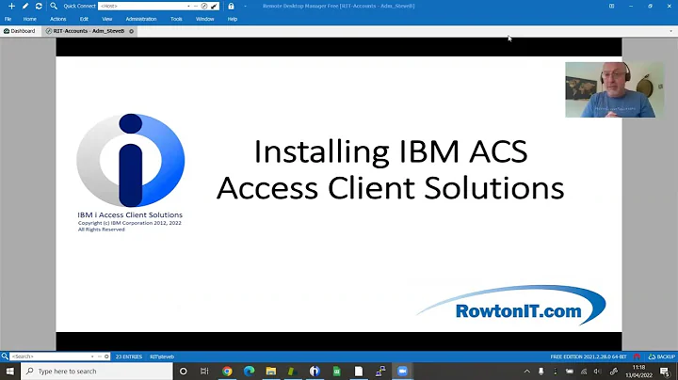Image resolution: width=678 pixels, height=380 pixels.
Task: Click the Cortana circle icon on taskbar
Action: pyautogui.click(x=184, y=372)
